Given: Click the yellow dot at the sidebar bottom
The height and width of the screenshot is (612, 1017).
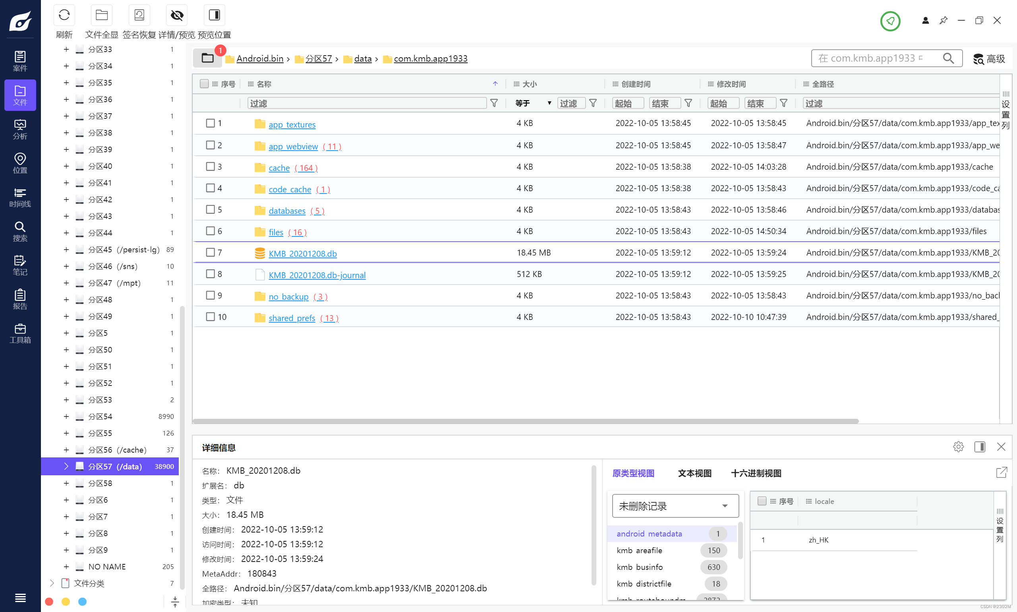Looking at the screenshot, I should 66,602.
